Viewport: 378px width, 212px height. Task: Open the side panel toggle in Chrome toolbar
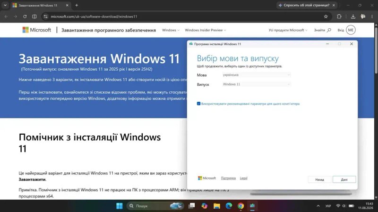tap(34, 16)
